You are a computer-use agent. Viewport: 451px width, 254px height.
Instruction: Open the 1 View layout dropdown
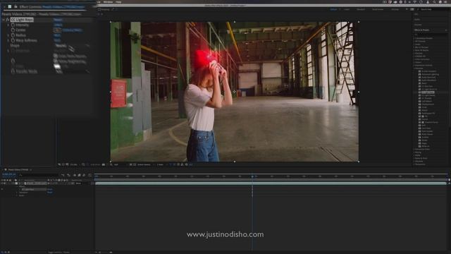[x=161, y=164]
